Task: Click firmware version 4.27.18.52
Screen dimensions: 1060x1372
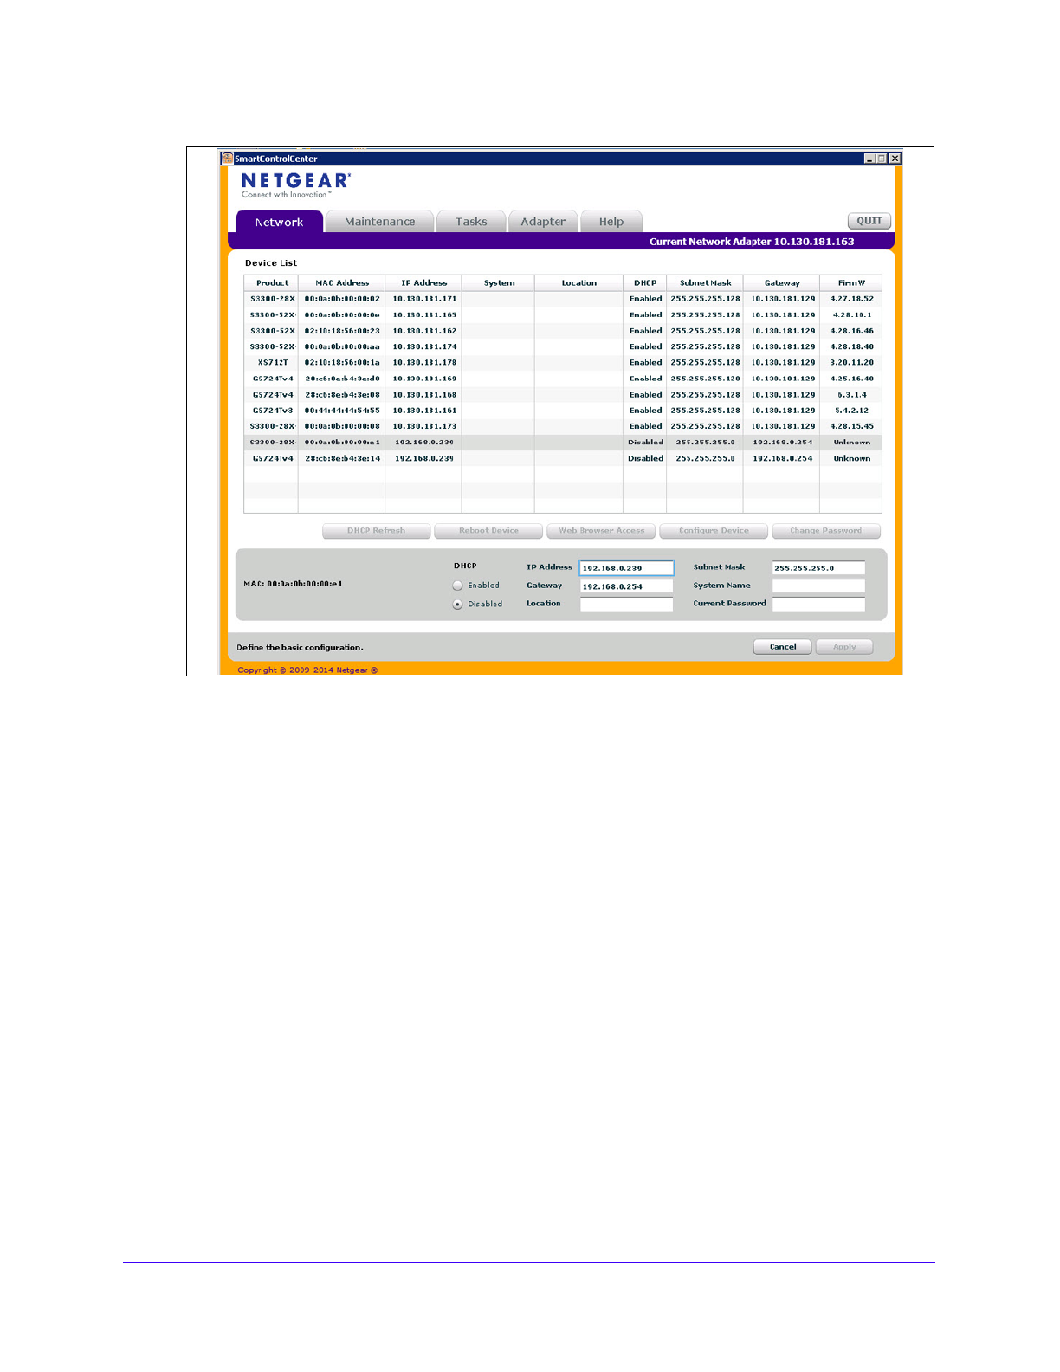Action: point(852,299)
